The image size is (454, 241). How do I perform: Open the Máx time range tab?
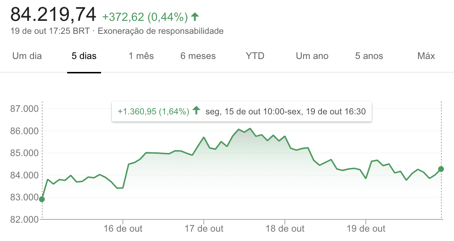426,56
